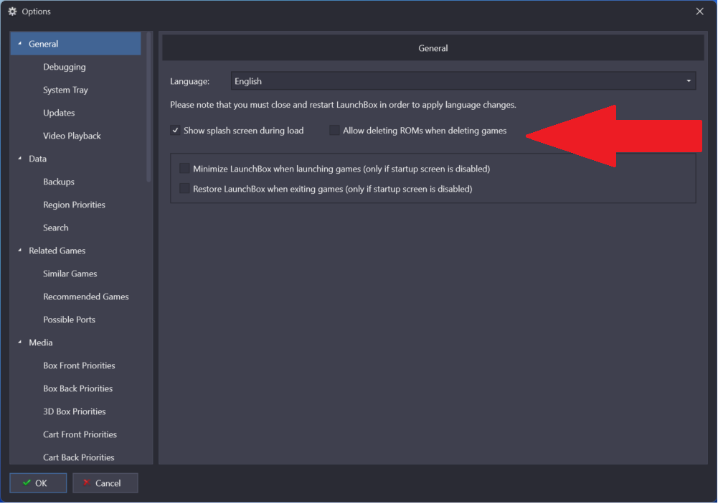Open Region Priorities settings
Viewport: 718px width, 504px height.
pos(74,205)
